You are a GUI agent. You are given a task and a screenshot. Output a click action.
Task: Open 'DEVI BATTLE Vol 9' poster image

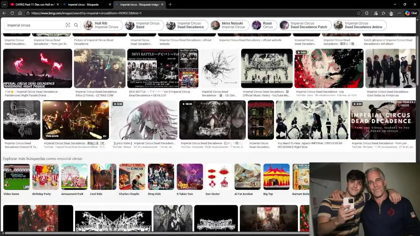(x=163, y=69)
